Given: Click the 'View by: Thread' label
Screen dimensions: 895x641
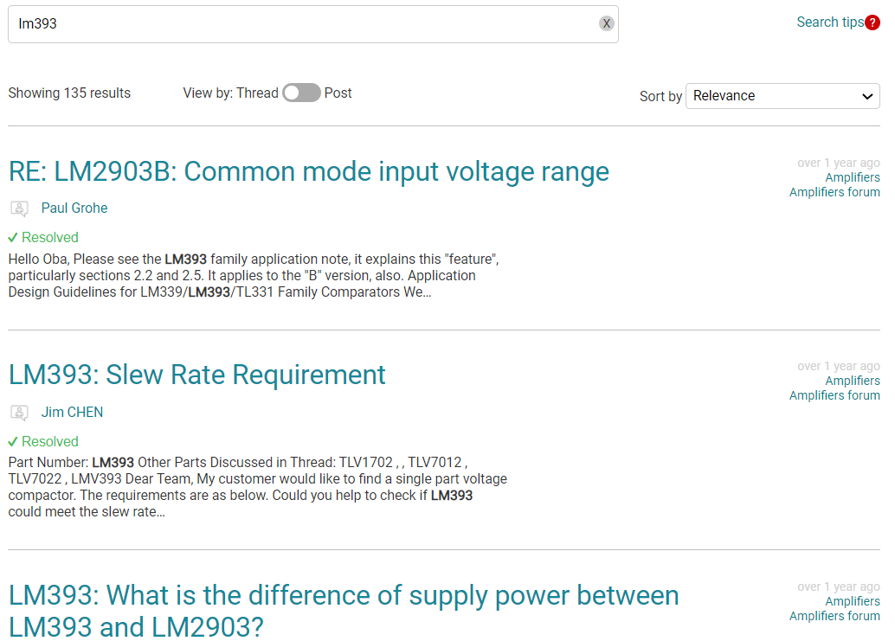Looking at the screenshot, I should (230, 93).
